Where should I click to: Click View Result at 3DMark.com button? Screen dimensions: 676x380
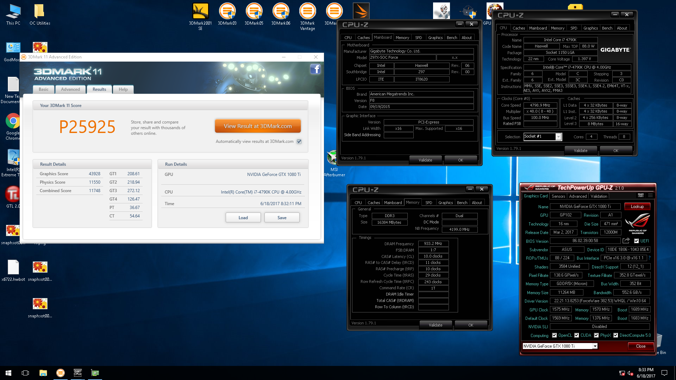tap(258, 126)
